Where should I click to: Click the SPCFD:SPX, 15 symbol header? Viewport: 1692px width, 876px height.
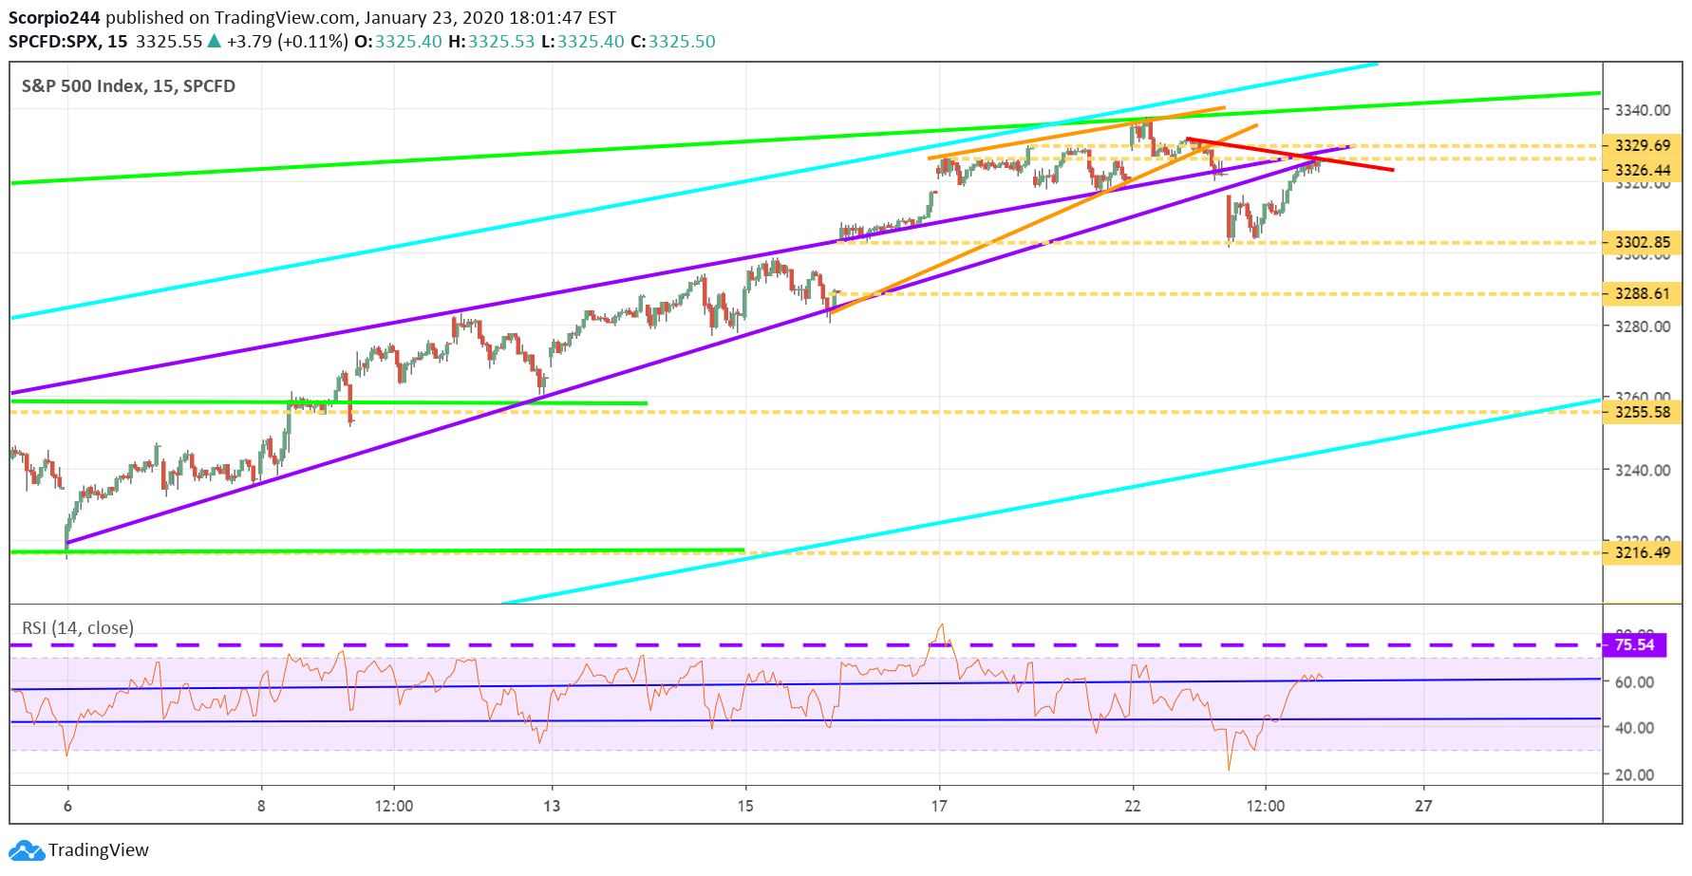[68, 41]
